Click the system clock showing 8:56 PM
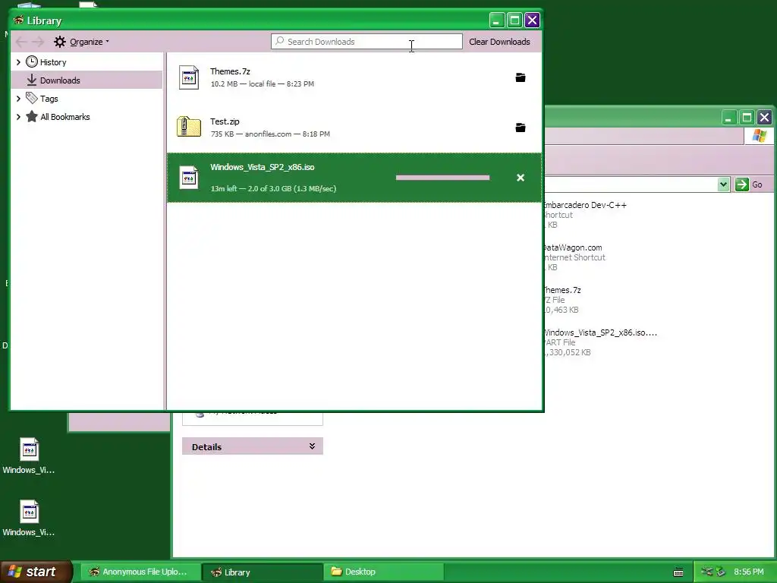Image resolution: width=777 pixels, height=583 pixels. pos(749,572)
